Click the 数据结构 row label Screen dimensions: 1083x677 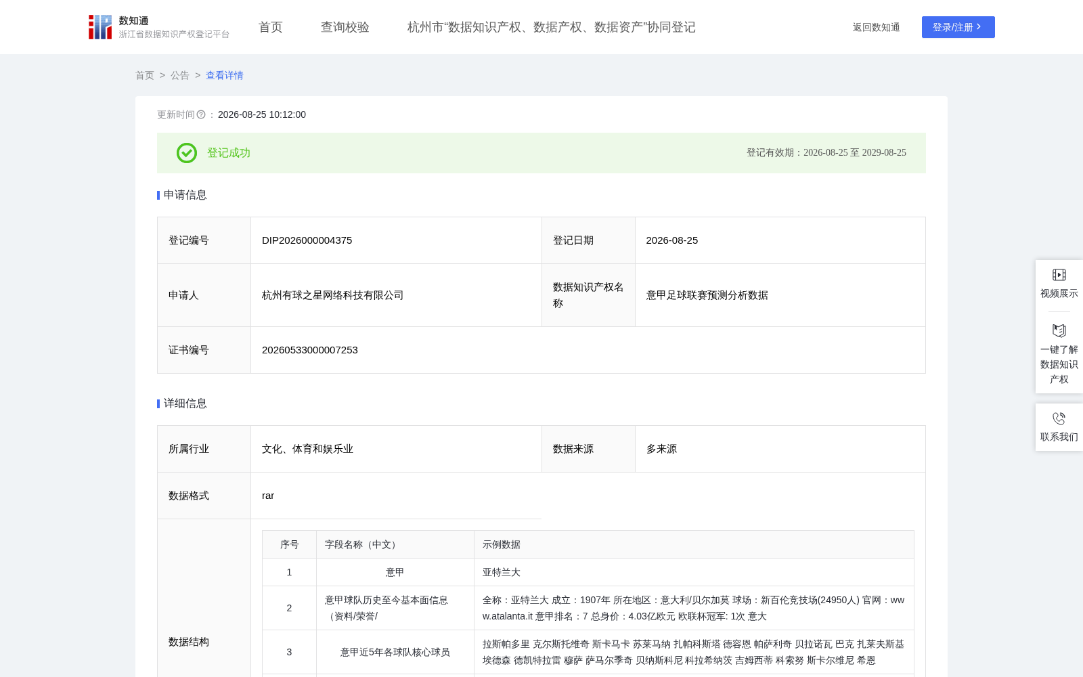click(x=189, y=642)
